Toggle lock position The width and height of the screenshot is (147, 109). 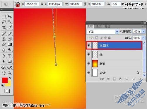105,38
